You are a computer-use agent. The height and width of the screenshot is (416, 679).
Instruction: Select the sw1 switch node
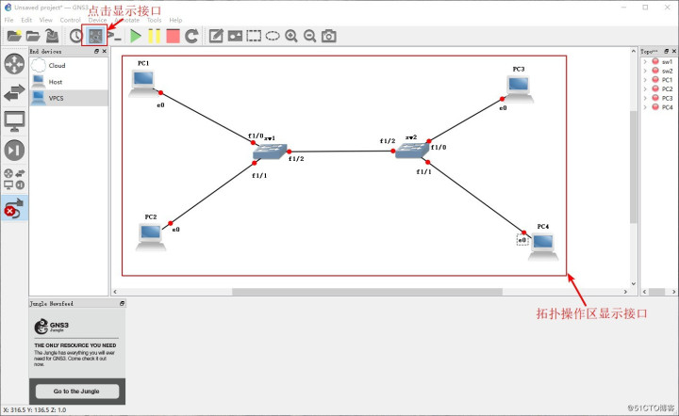click(x=270, y=152)
